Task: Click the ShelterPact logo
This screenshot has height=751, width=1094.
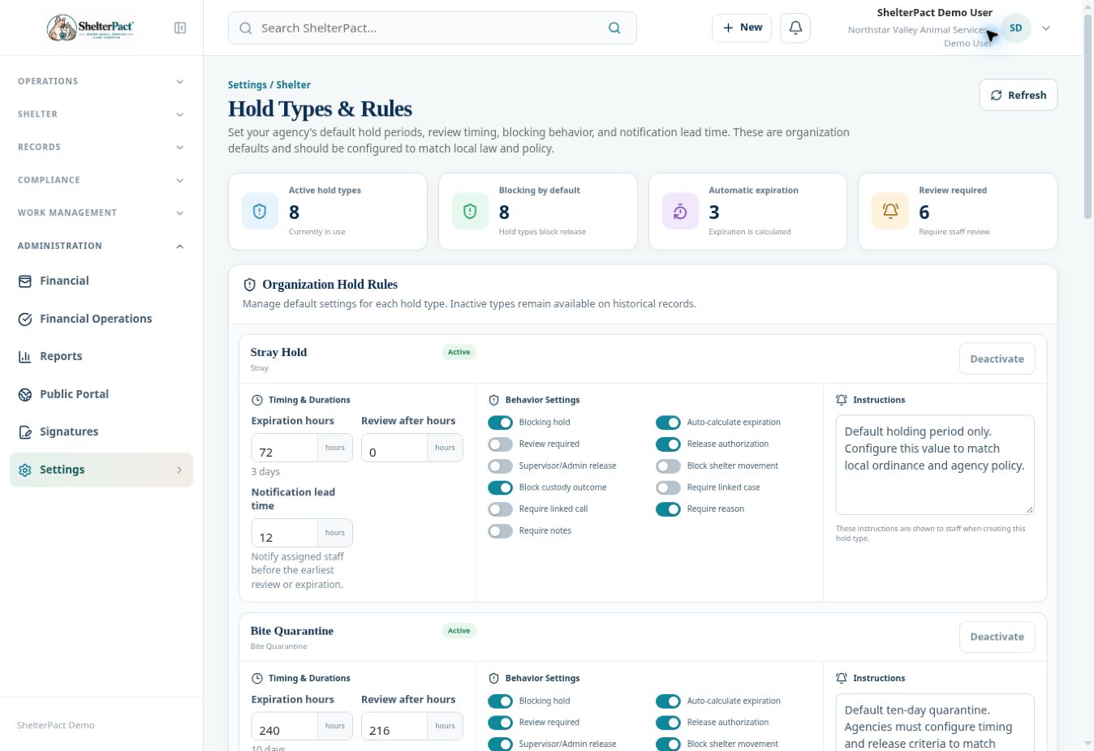Action: click(x=90, y=28)
